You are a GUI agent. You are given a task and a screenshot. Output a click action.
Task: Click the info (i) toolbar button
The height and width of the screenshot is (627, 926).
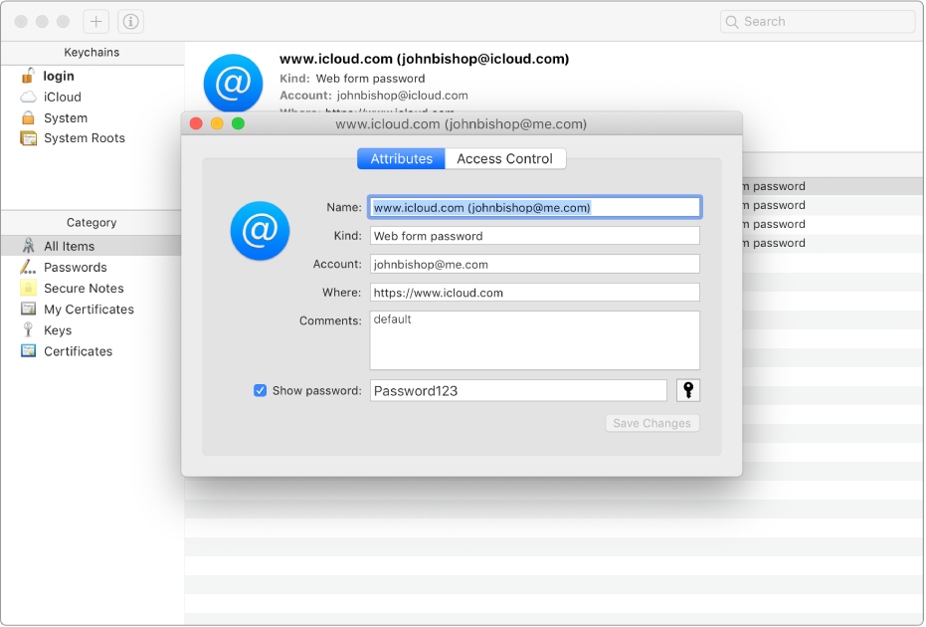point(129,20)
